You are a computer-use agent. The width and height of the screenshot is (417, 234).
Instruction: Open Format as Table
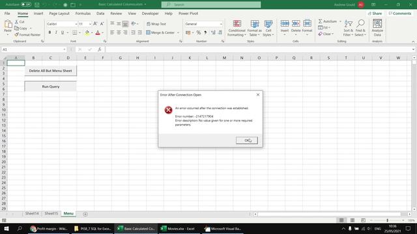pos(255,28)
